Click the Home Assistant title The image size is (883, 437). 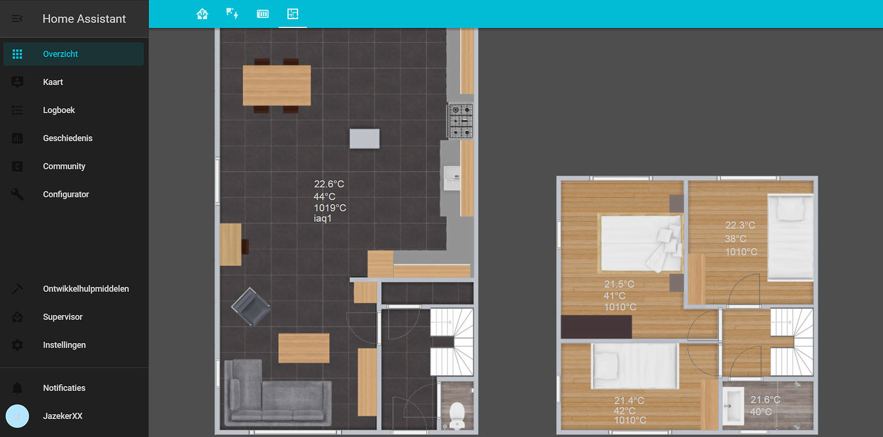(x=84, y=19)
